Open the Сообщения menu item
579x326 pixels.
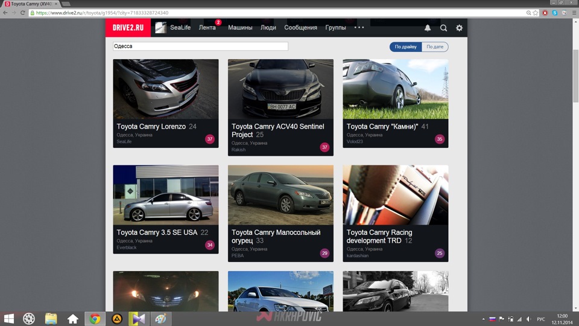pos(300,28)
